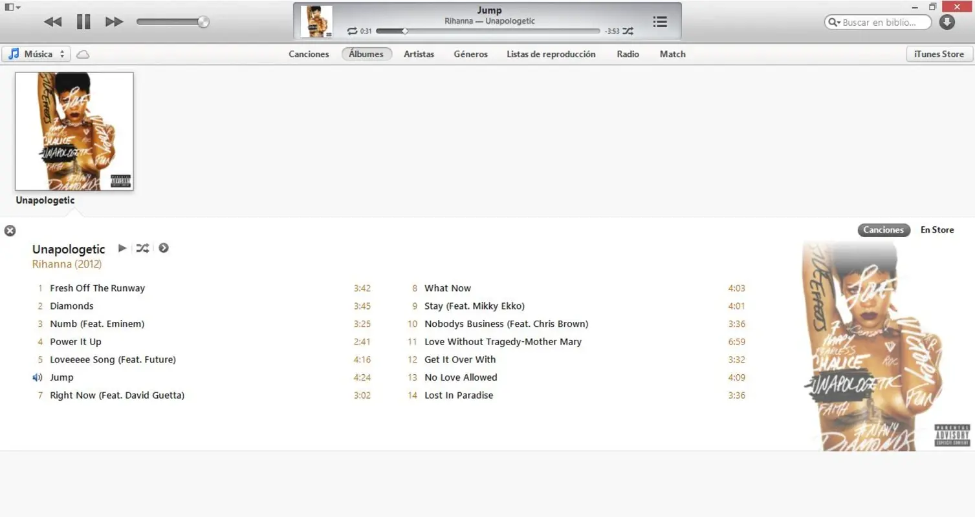Select the shuffle icon beside the Unapologetic album title
Screen dimensions: 975x517
(x=142, y=248)
